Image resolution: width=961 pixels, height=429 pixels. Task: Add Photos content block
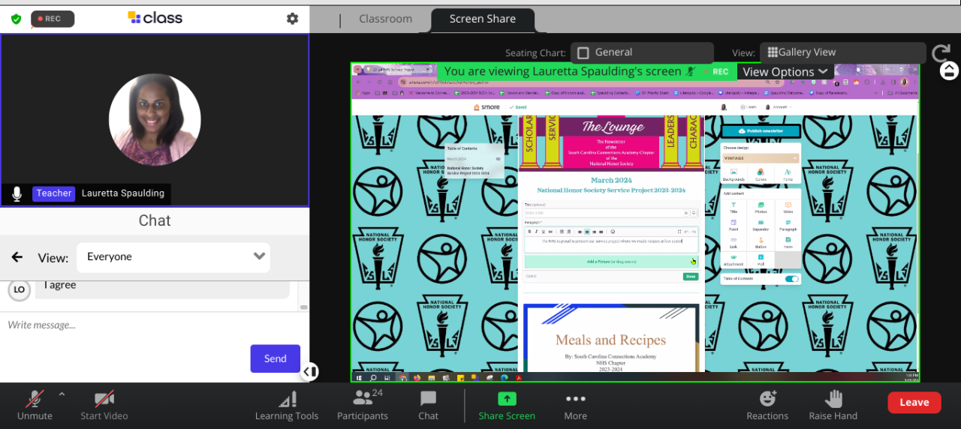point(761,208)
